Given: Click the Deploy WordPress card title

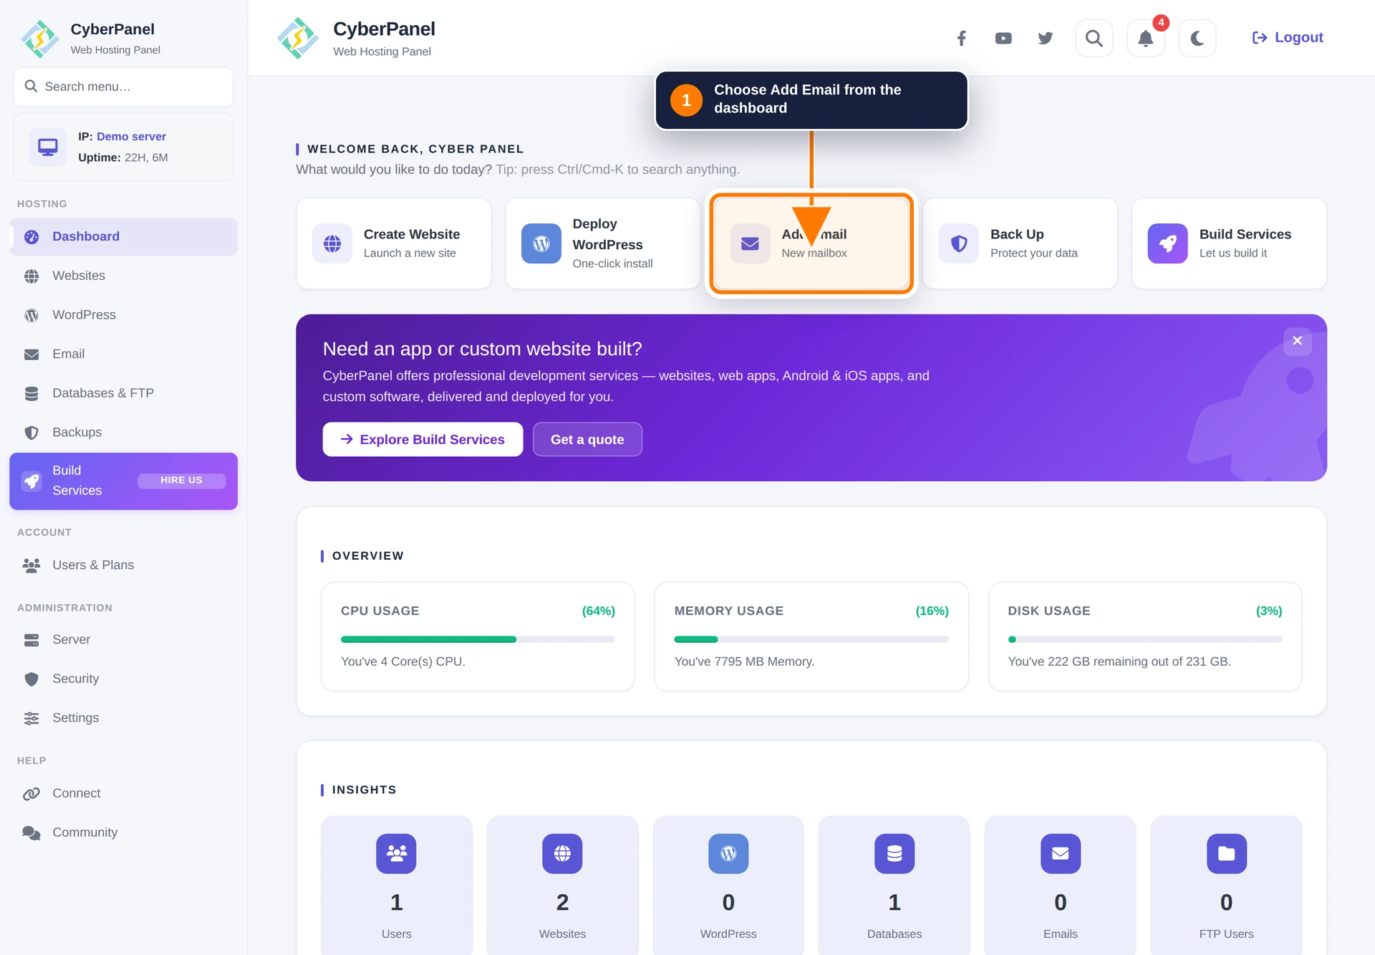Looking at the screenshot, I should [x=608, y=234].
